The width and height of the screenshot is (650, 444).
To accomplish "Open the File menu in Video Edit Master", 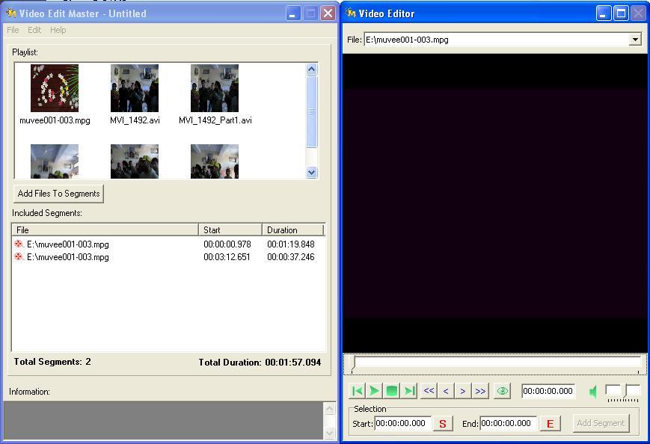I will pyautogui.click(x=12, y=30).
